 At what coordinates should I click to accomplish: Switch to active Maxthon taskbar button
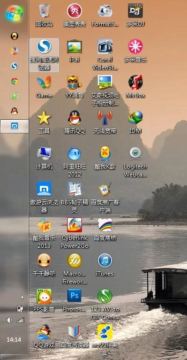15,126
